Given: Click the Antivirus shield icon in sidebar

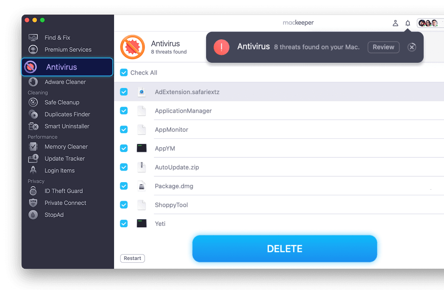Looking at the screenshot, I should tap(31, 67).
